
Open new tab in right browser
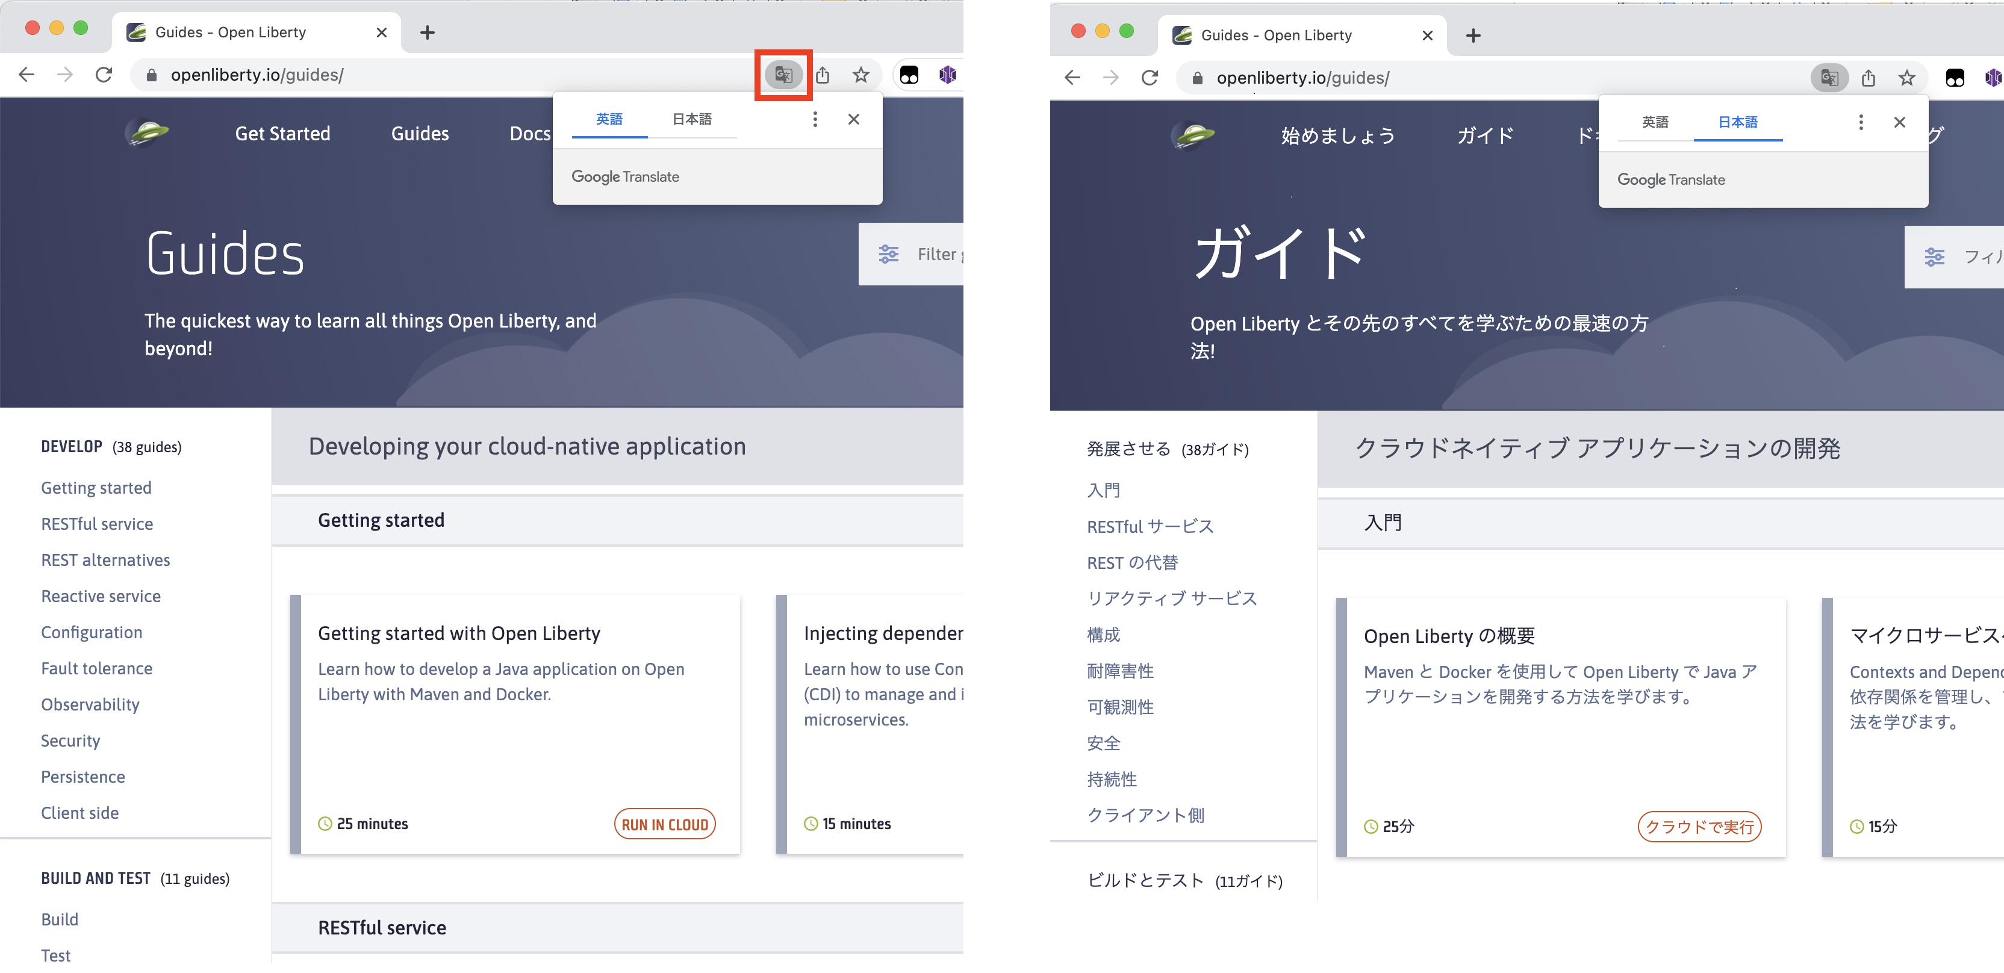(1473, 36)
